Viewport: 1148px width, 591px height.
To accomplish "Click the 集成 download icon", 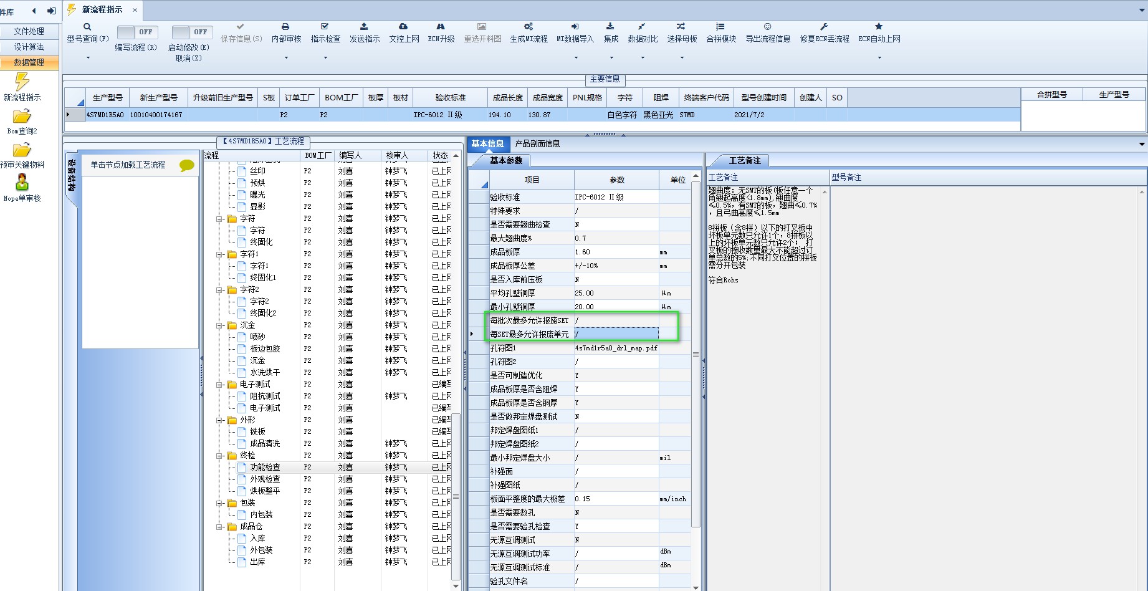I will (x=610, y=27).
